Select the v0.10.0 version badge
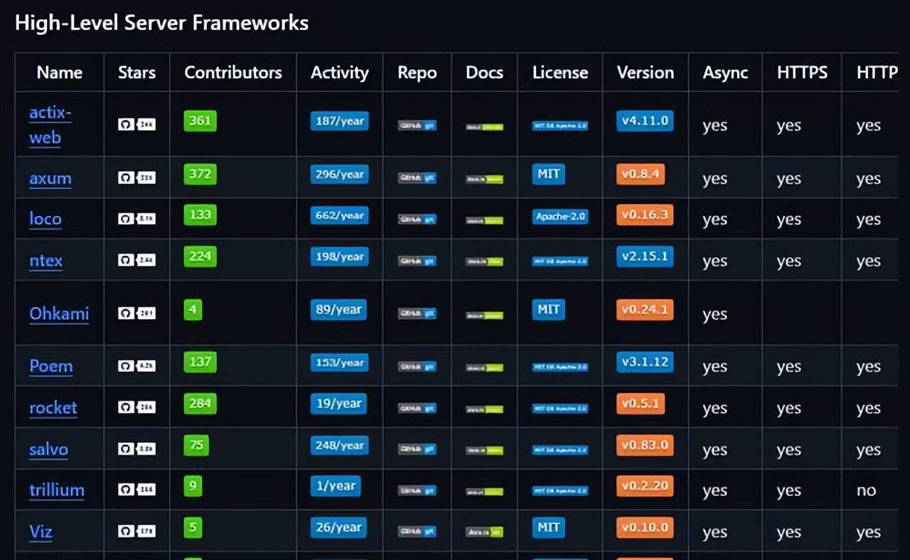This screenshot has width=910, height=560. point(645,527)
